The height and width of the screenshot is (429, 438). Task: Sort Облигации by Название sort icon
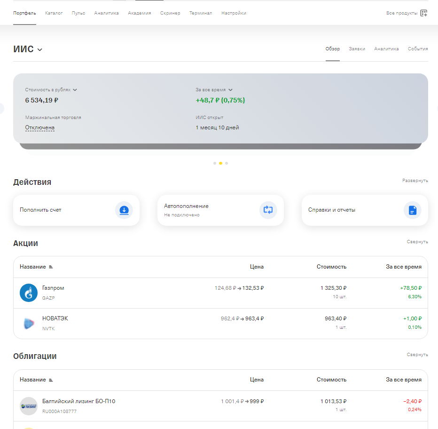pyautogui.click(x=51, y=380)
